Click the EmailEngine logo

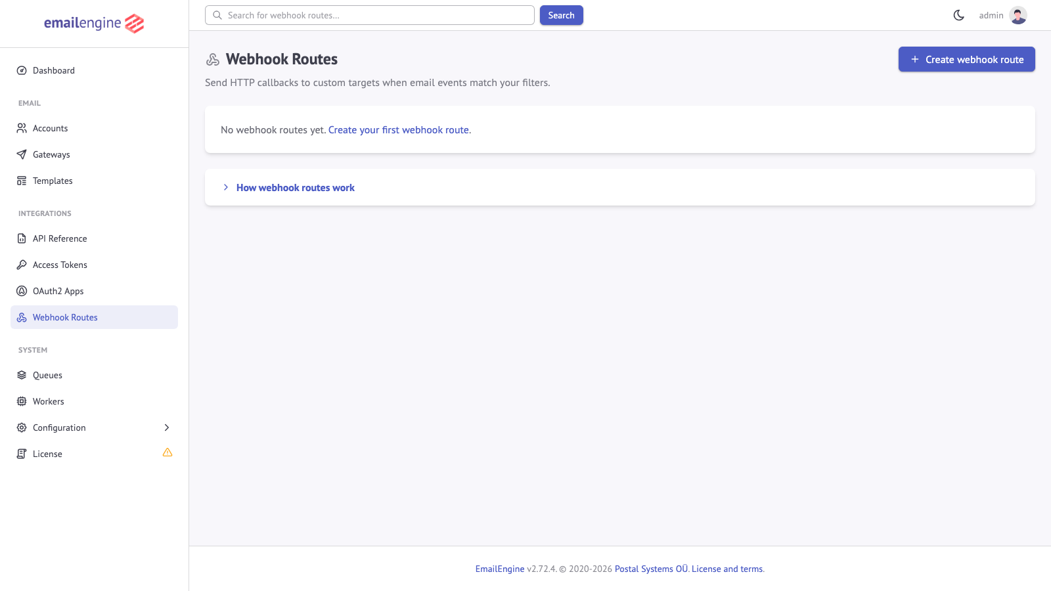click(94, 24)
